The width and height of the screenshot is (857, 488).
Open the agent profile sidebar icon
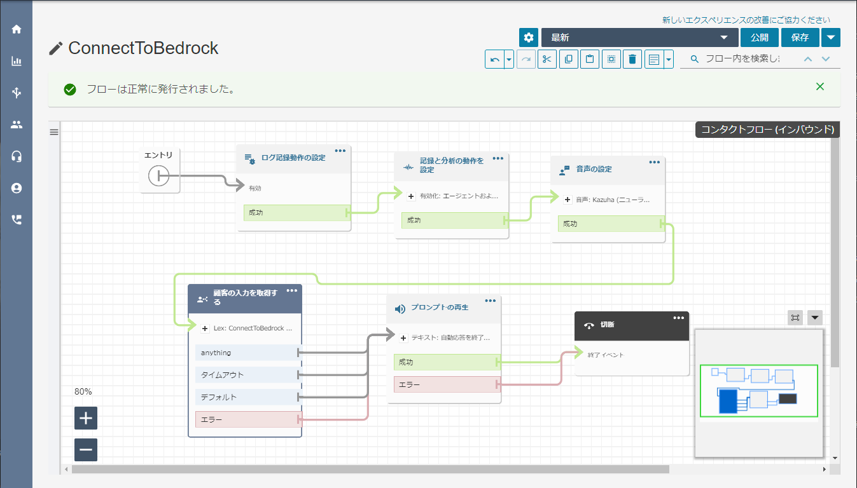[x=17, y=188]
